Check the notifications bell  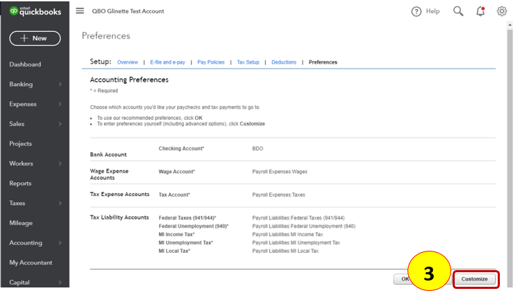(x=480, y=11)
